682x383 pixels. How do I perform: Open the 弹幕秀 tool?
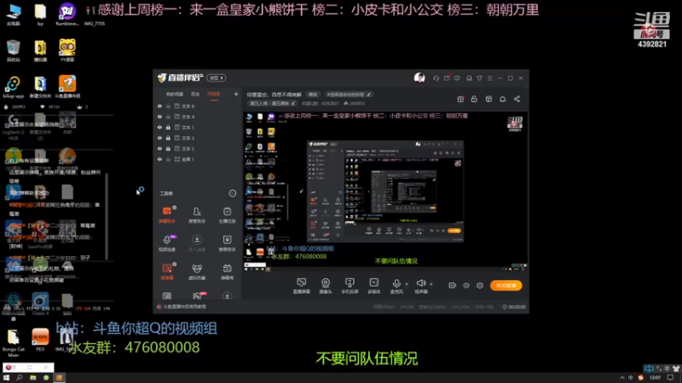pos(227,271)
